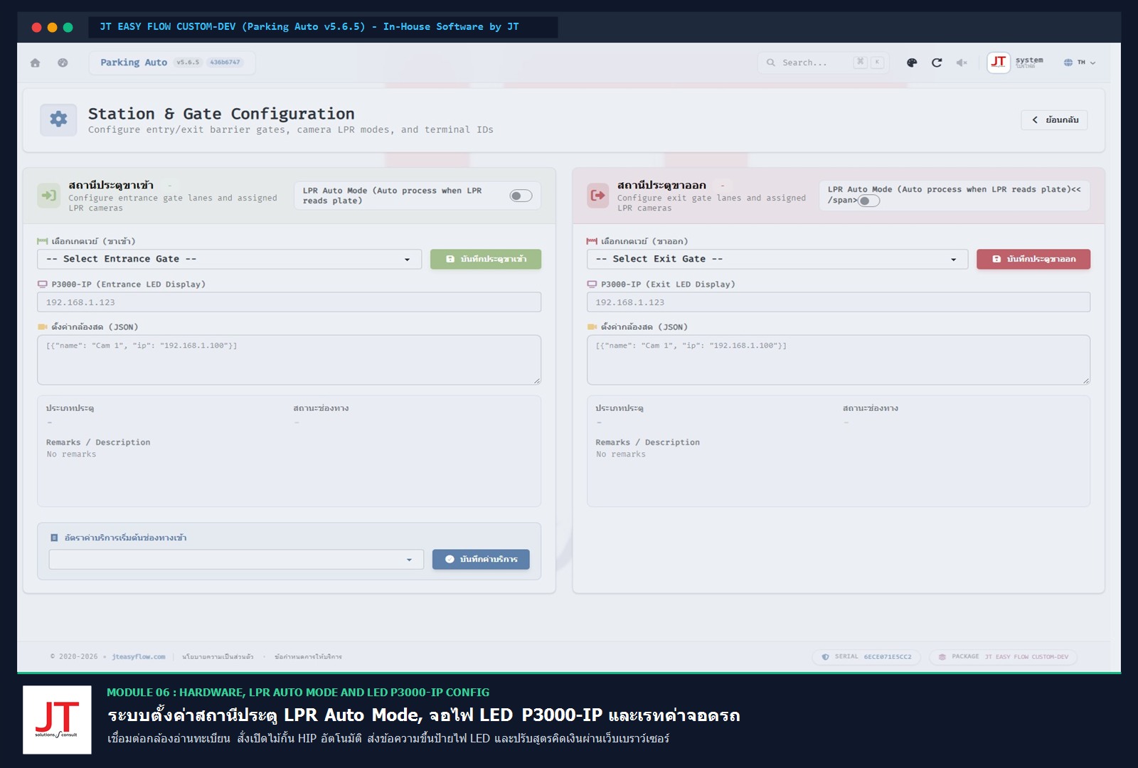Click the stack icon in the PACKAGE badge
Screen dimensions: 1138x768
[942, 657]
